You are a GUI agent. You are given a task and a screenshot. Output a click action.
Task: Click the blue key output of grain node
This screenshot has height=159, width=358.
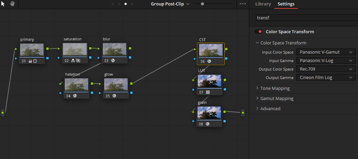225,121
